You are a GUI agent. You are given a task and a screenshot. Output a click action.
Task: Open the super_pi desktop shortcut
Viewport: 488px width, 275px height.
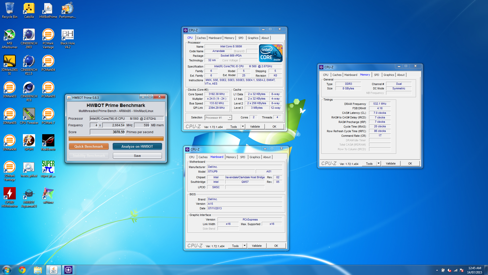48,169
